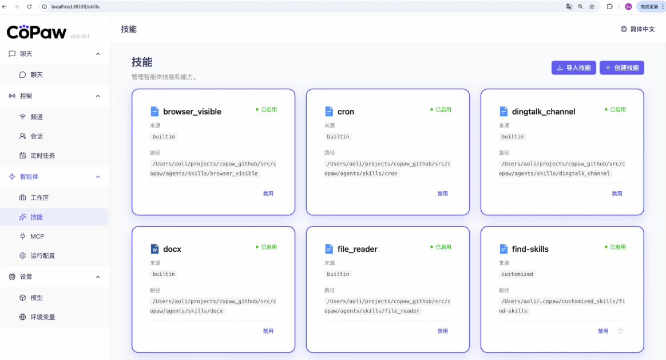Go to 定时任务 in the sidebar

[42, 156]
